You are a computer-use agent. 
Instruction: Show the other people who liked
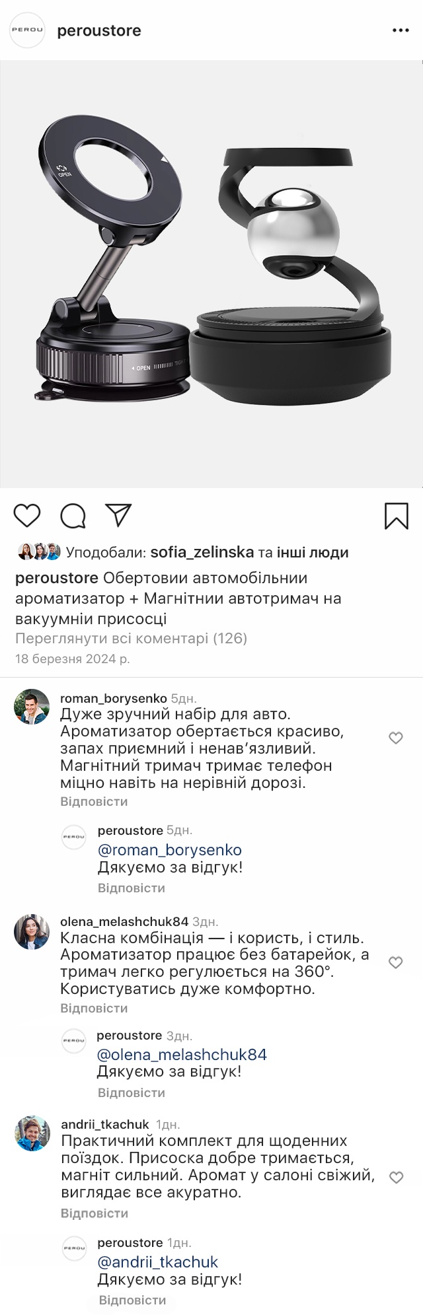(x=312, y=552)
